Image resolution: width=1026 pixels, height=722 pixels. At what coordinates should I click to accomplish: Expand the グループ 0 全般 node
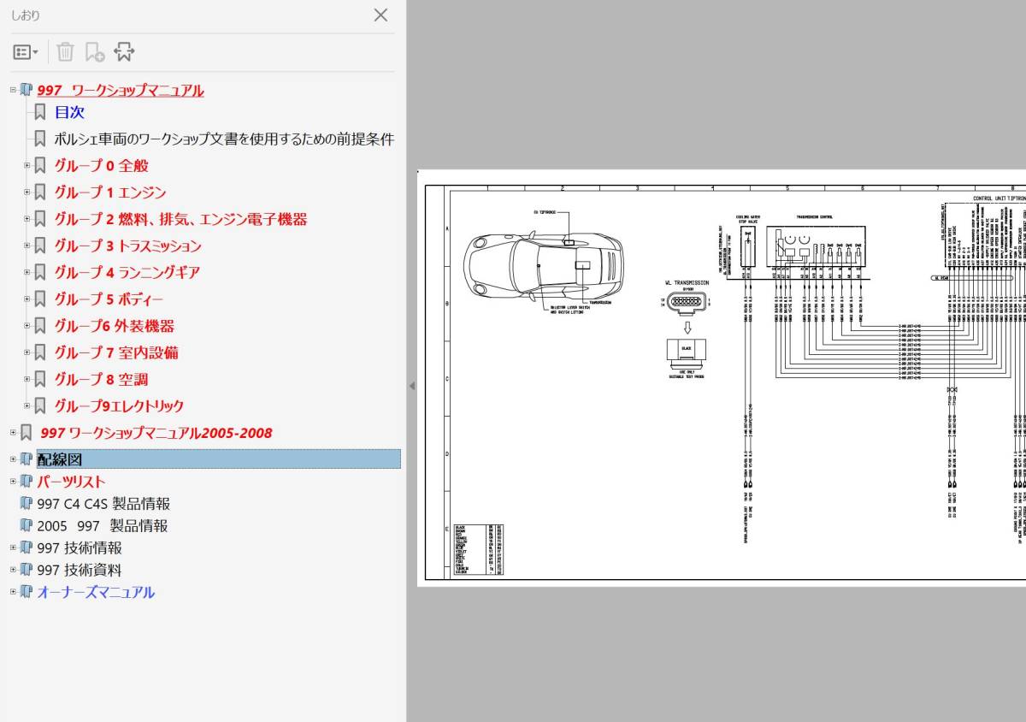[x=27, y=165]
